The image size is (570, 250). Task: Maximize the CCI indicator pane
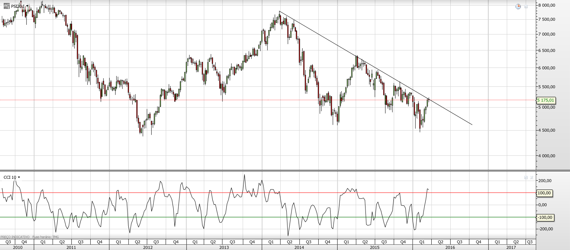click(526, 178)
